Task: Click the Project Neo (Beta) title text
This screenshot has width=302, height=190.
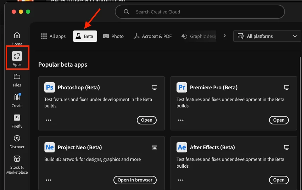Action: 80,147
